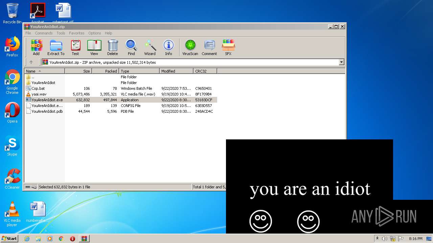Sort by the Packed column header
433x243 pixels.
click(105, 71)
